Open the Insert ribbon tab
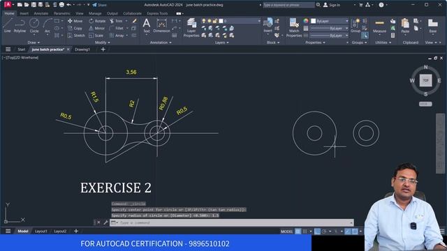Screen dimensions: 447x251 pos(24,13)
